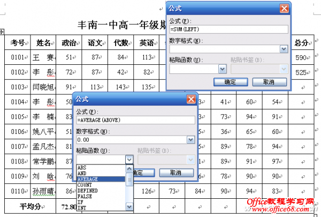Click the 考号 header cell
The height and width of the screenshot is (217, 321).
(18, 42)
